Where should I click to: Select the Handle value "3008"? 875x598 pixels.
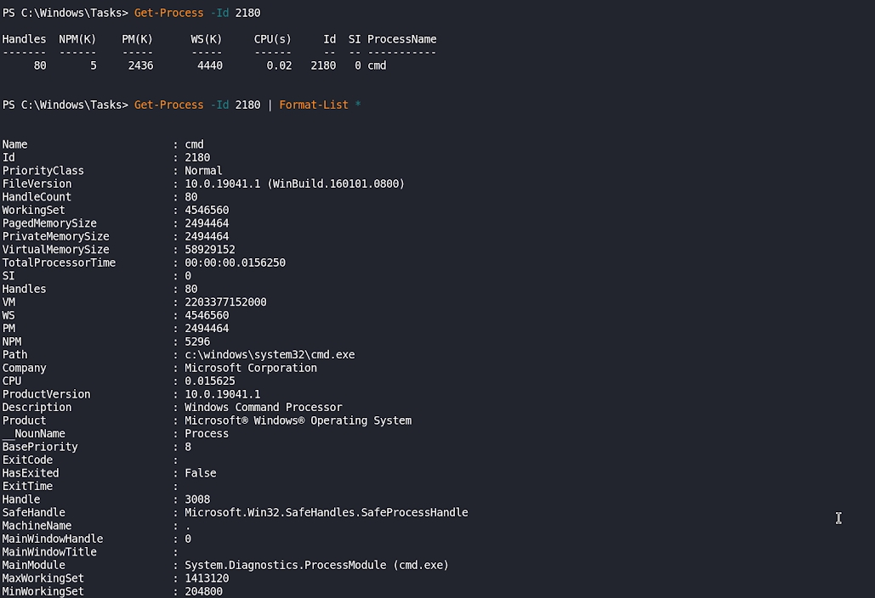coord(197,499)
